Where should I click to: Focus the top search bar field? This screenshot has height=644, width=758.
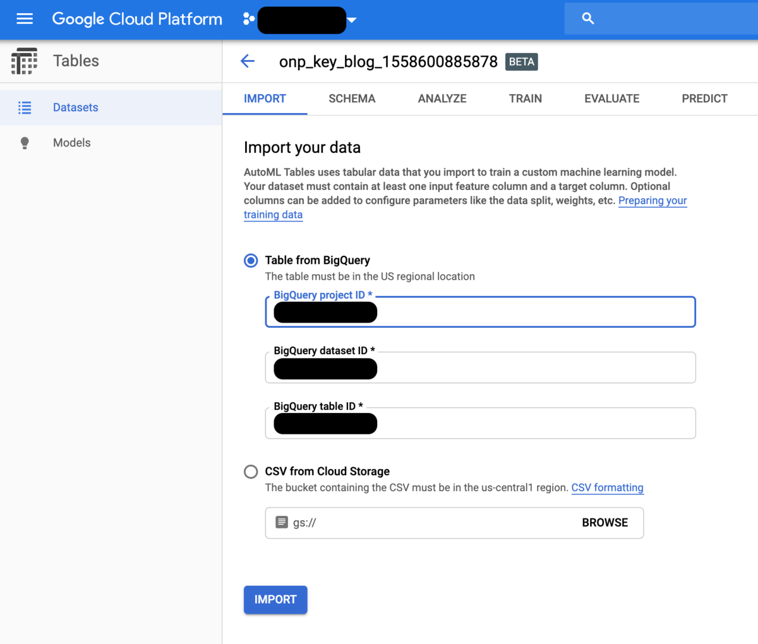click(661, 19)
